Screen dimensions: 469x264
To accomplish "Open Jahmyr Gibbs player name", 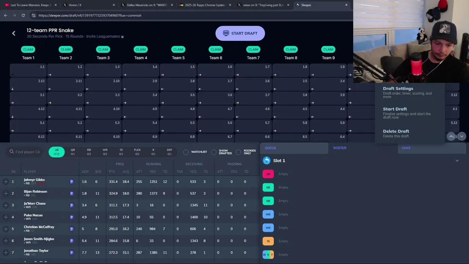I will (34, 180).
